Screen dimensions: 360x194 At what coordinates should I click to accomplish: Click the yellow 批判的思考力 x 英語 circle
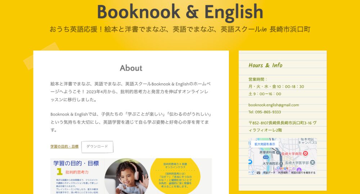click(x=175, y=175)
